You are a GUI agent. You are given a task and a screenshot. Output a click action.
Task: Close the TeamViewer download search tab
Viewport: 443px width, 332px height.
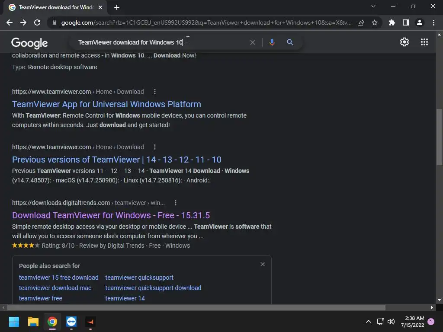click(x=100, y=7)
